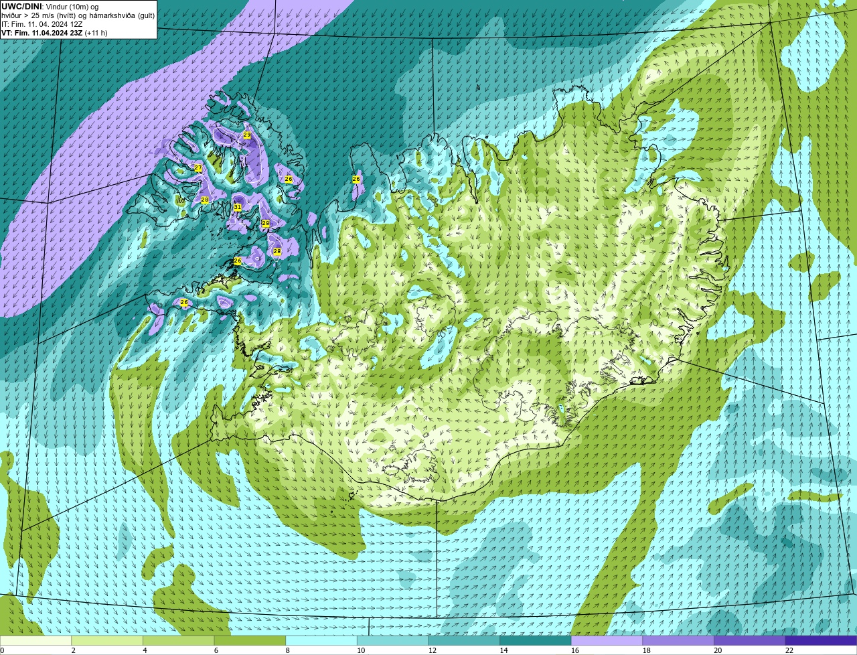The image size is (857, 655).
Task: Click the legend scale label '2'
Action: coord(74,650)
